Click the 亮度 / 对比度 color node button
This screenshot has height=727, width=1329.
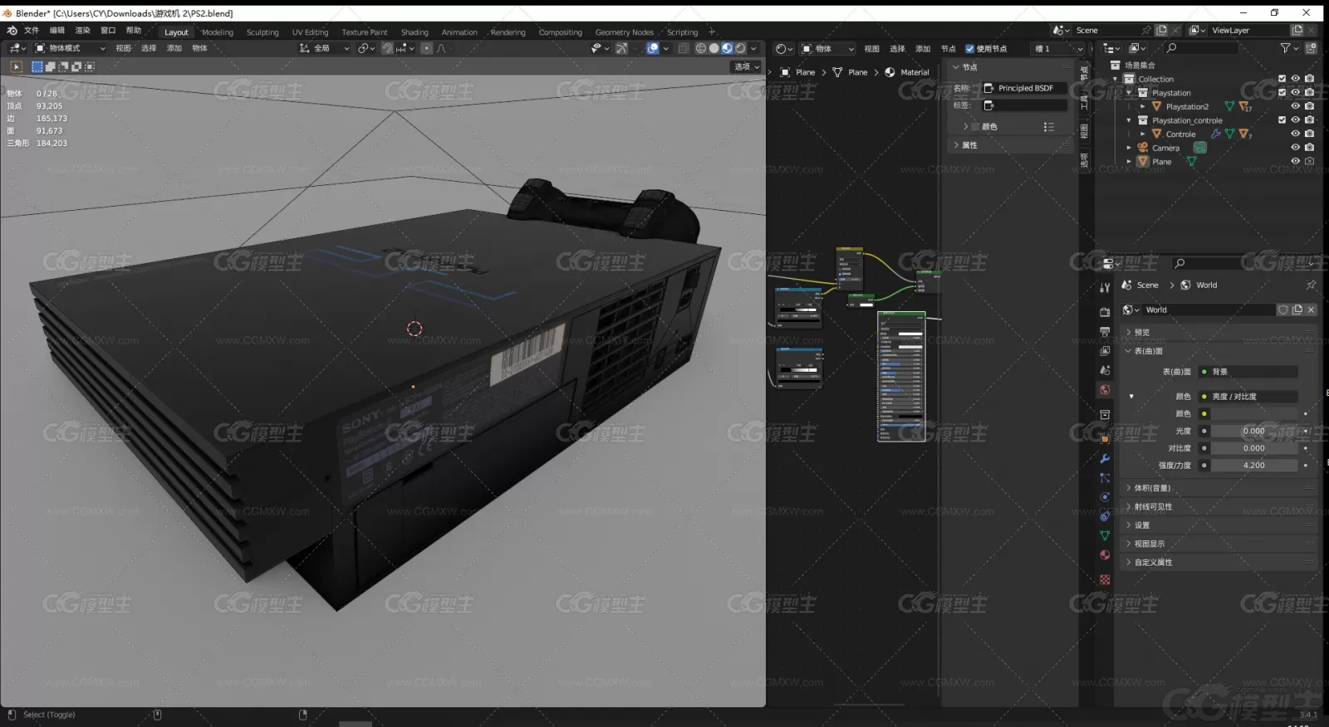(x=1248, y=397)
